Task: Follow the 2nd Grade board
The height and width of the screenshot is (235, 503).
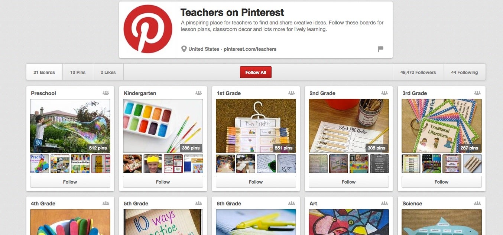Action: click(349, 182)
